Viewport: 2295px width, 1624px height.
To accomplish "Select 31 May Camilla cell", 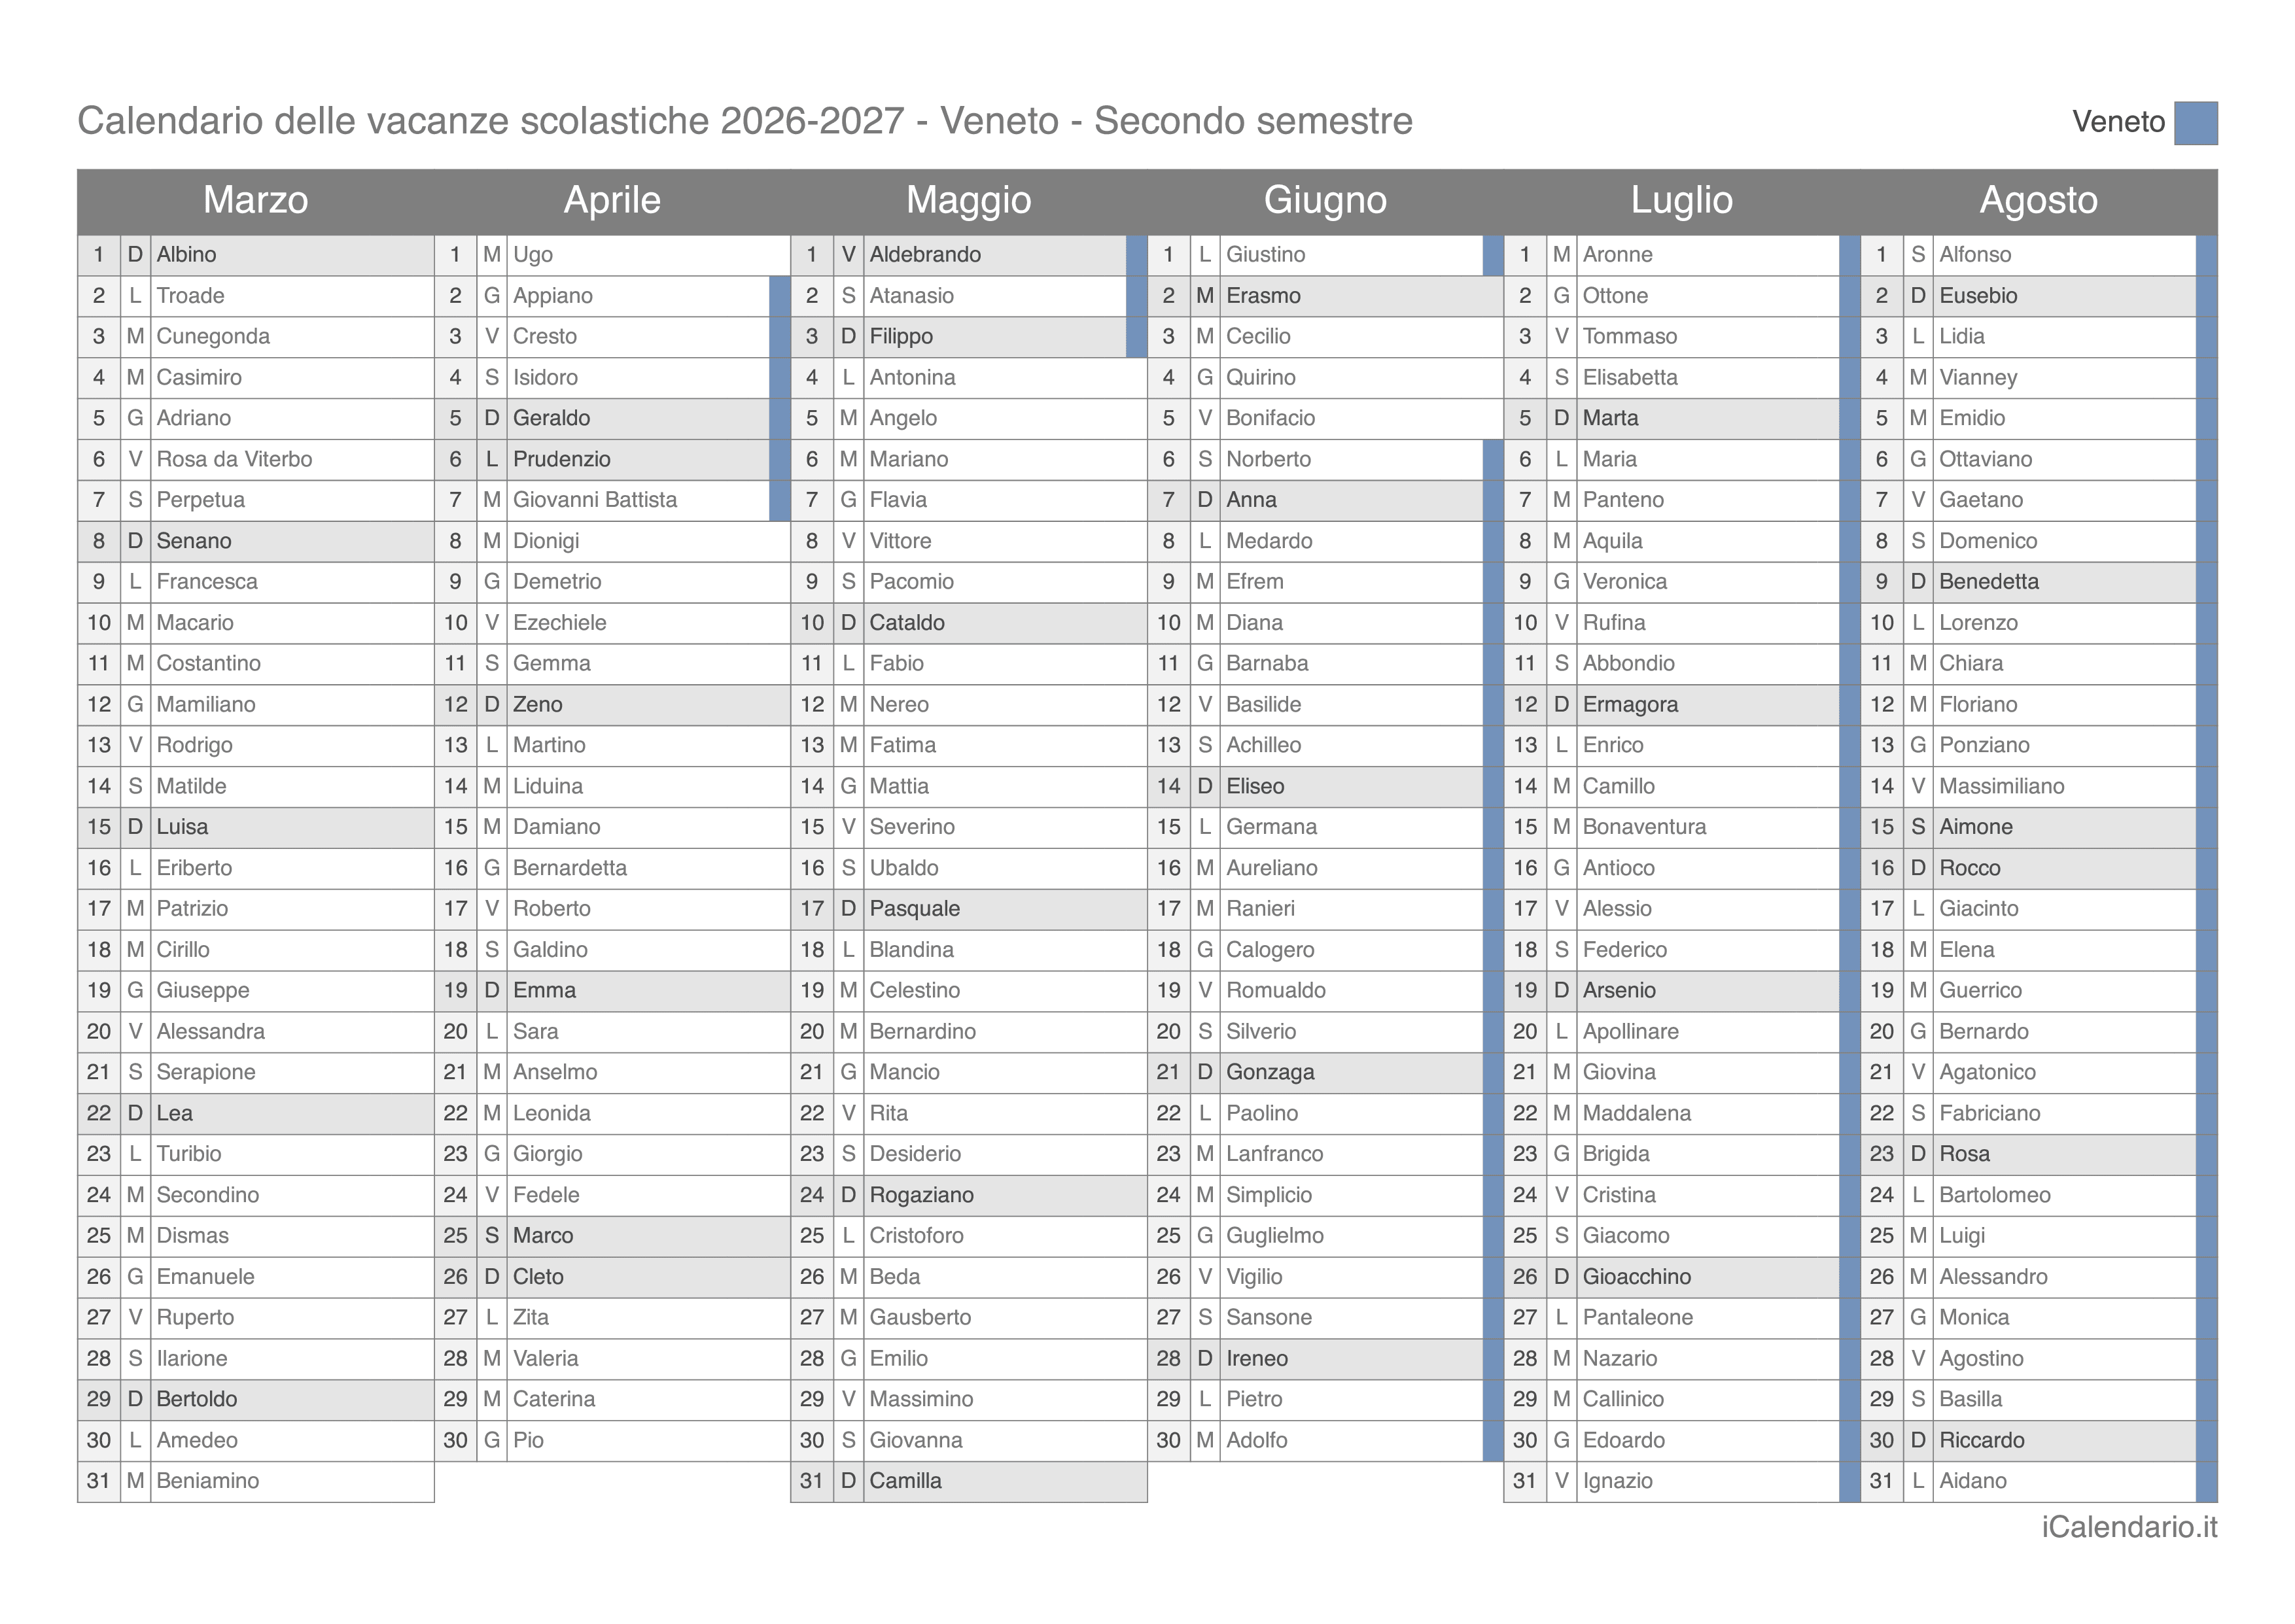I will 968,1481.
